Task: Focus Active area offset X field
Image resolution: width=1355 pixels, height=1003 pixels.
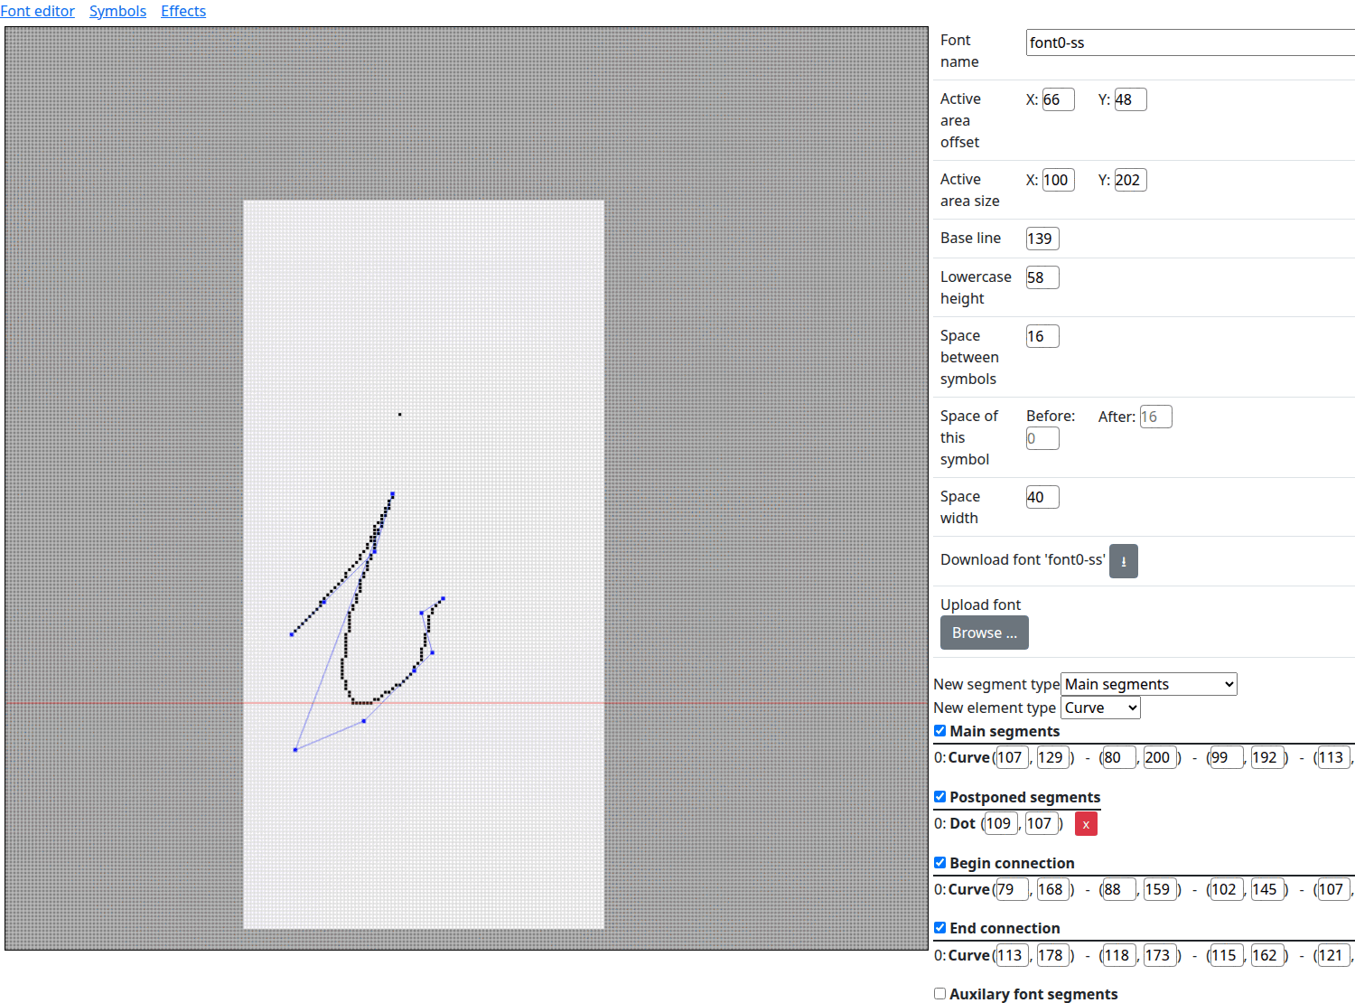Action: pyautogui.click(x=1059, y=99)
